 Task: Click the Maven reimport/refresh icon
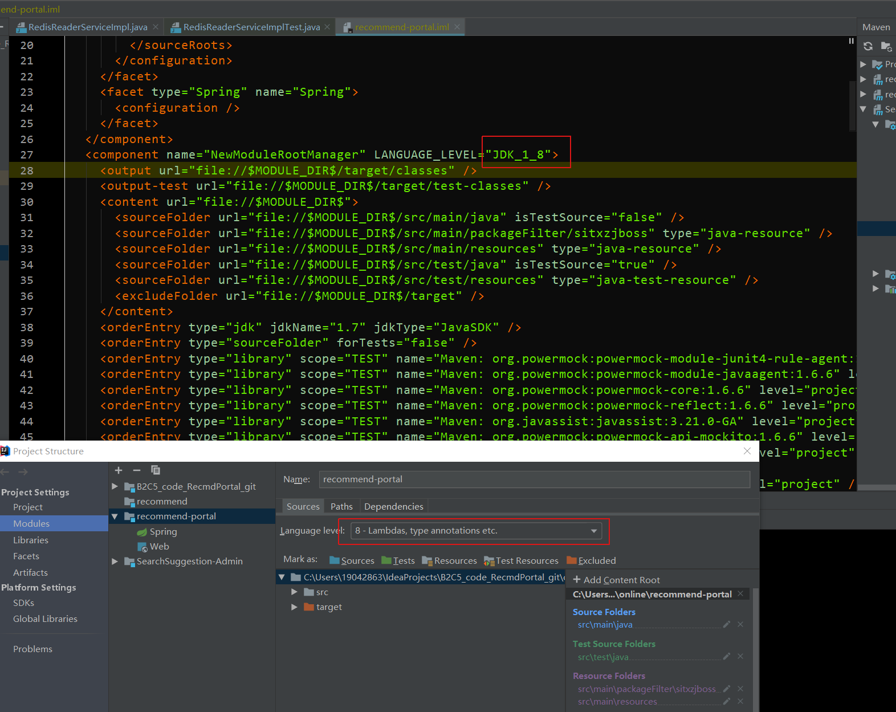(x=868, y=46)
